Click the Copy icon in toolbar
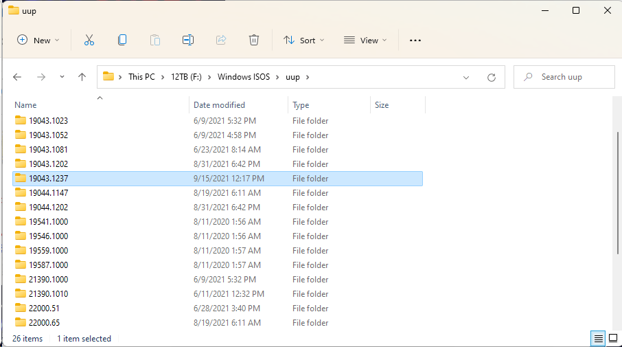The height and width of the screenshot is (347, 622). tap(122, 41)
